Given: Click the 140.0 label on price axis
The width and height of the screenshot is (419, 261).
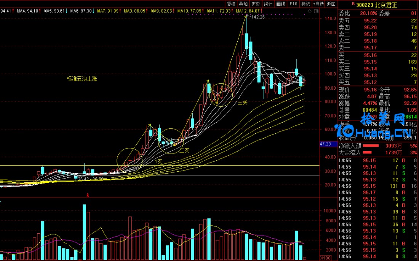Looking at the screenshot, I should [331, 18].
